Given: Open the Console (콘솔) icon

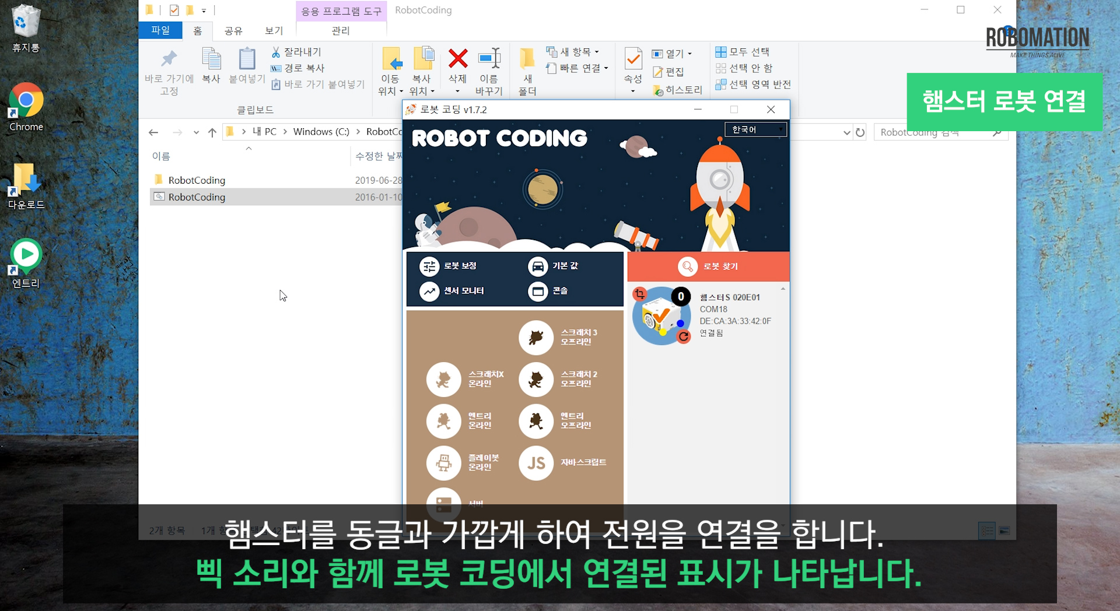Looking at the screenshot, I should (538, 291).
